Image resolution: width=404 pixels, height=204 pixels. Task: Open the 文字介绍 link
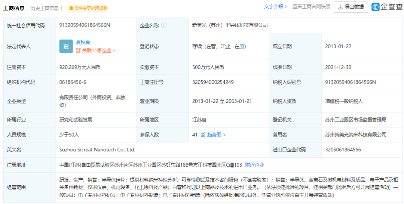pos(276,7)
